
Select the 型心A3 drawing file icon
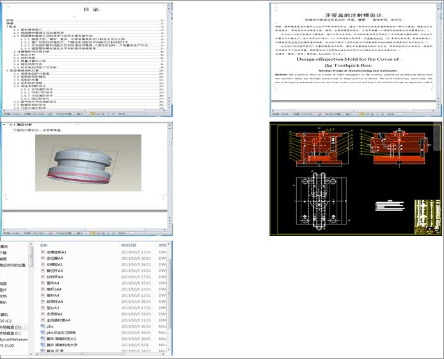point(43,308)
